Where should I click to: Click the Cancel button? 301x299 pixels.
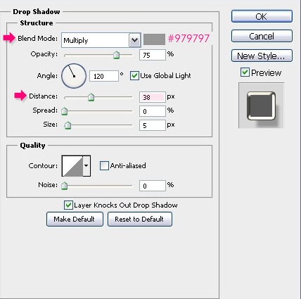click(262, 36)
